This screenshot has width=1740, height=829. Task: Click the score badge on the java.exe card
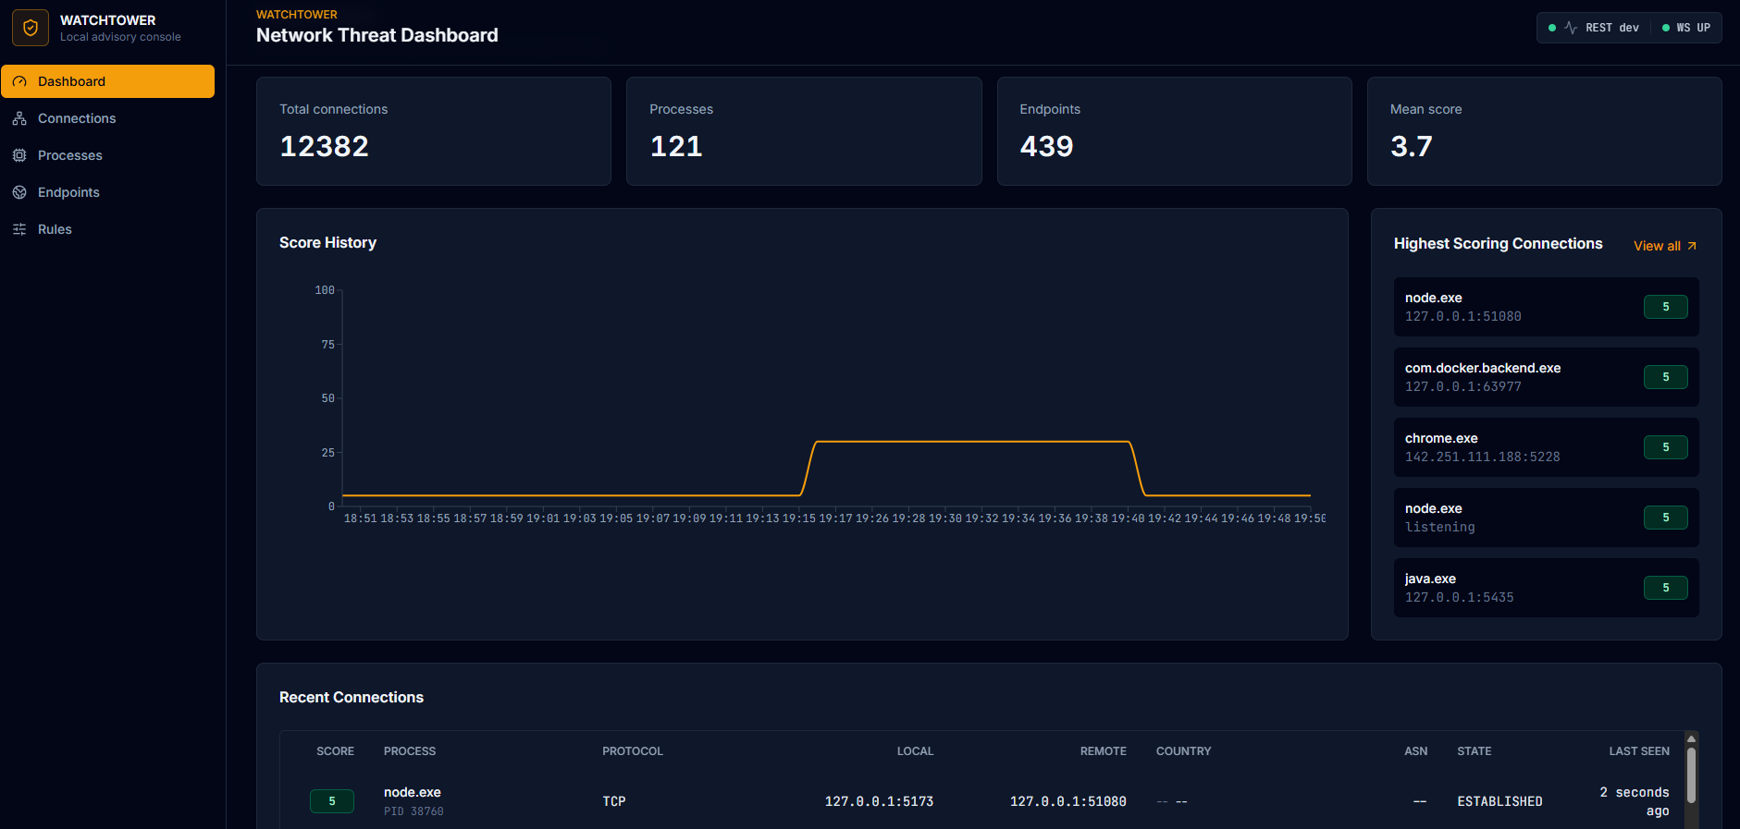[1666, 588]
